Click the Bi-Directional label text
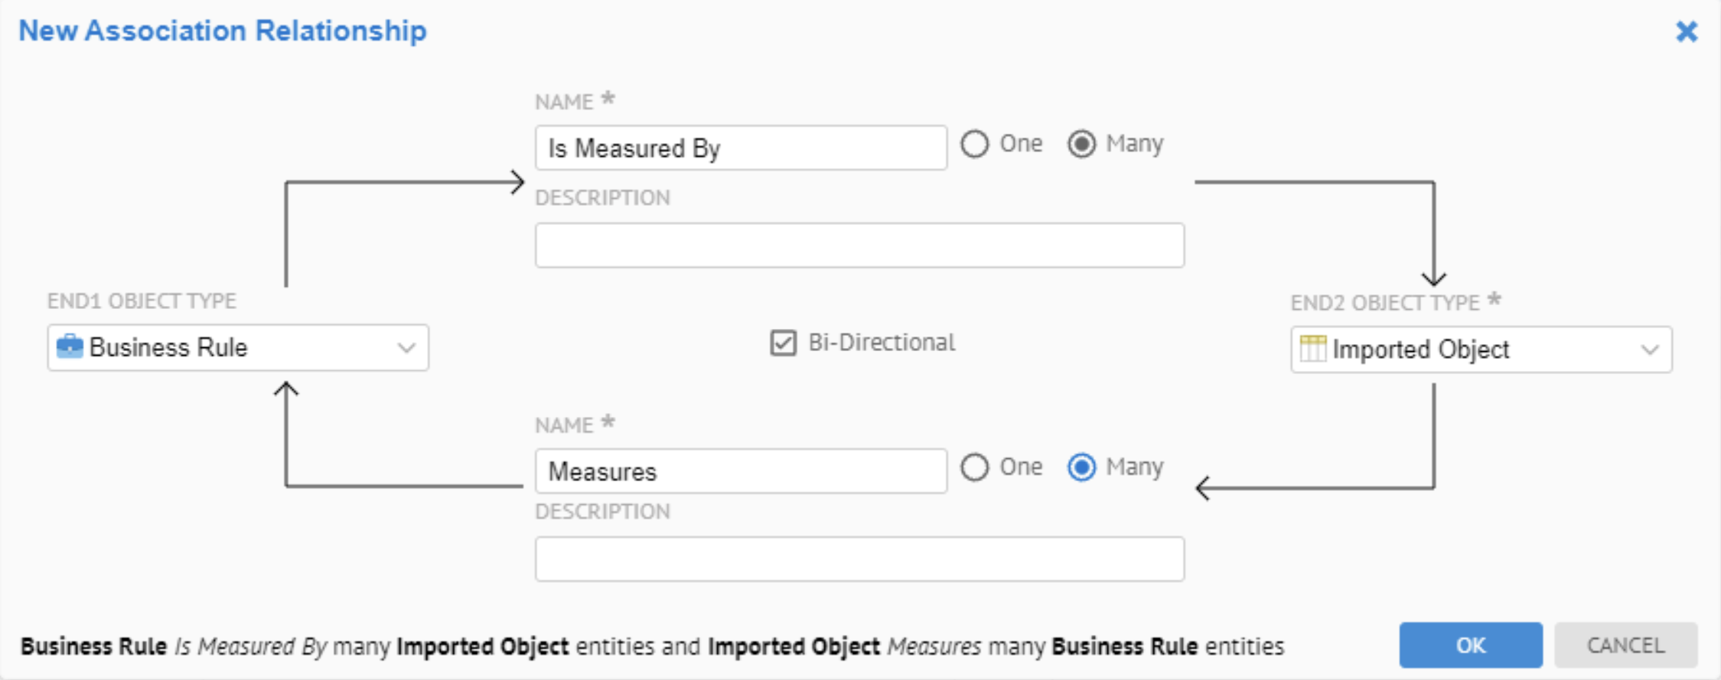The height and width of the screenshot is (680, 1721). pyautogui.click(x=881, y=343)
